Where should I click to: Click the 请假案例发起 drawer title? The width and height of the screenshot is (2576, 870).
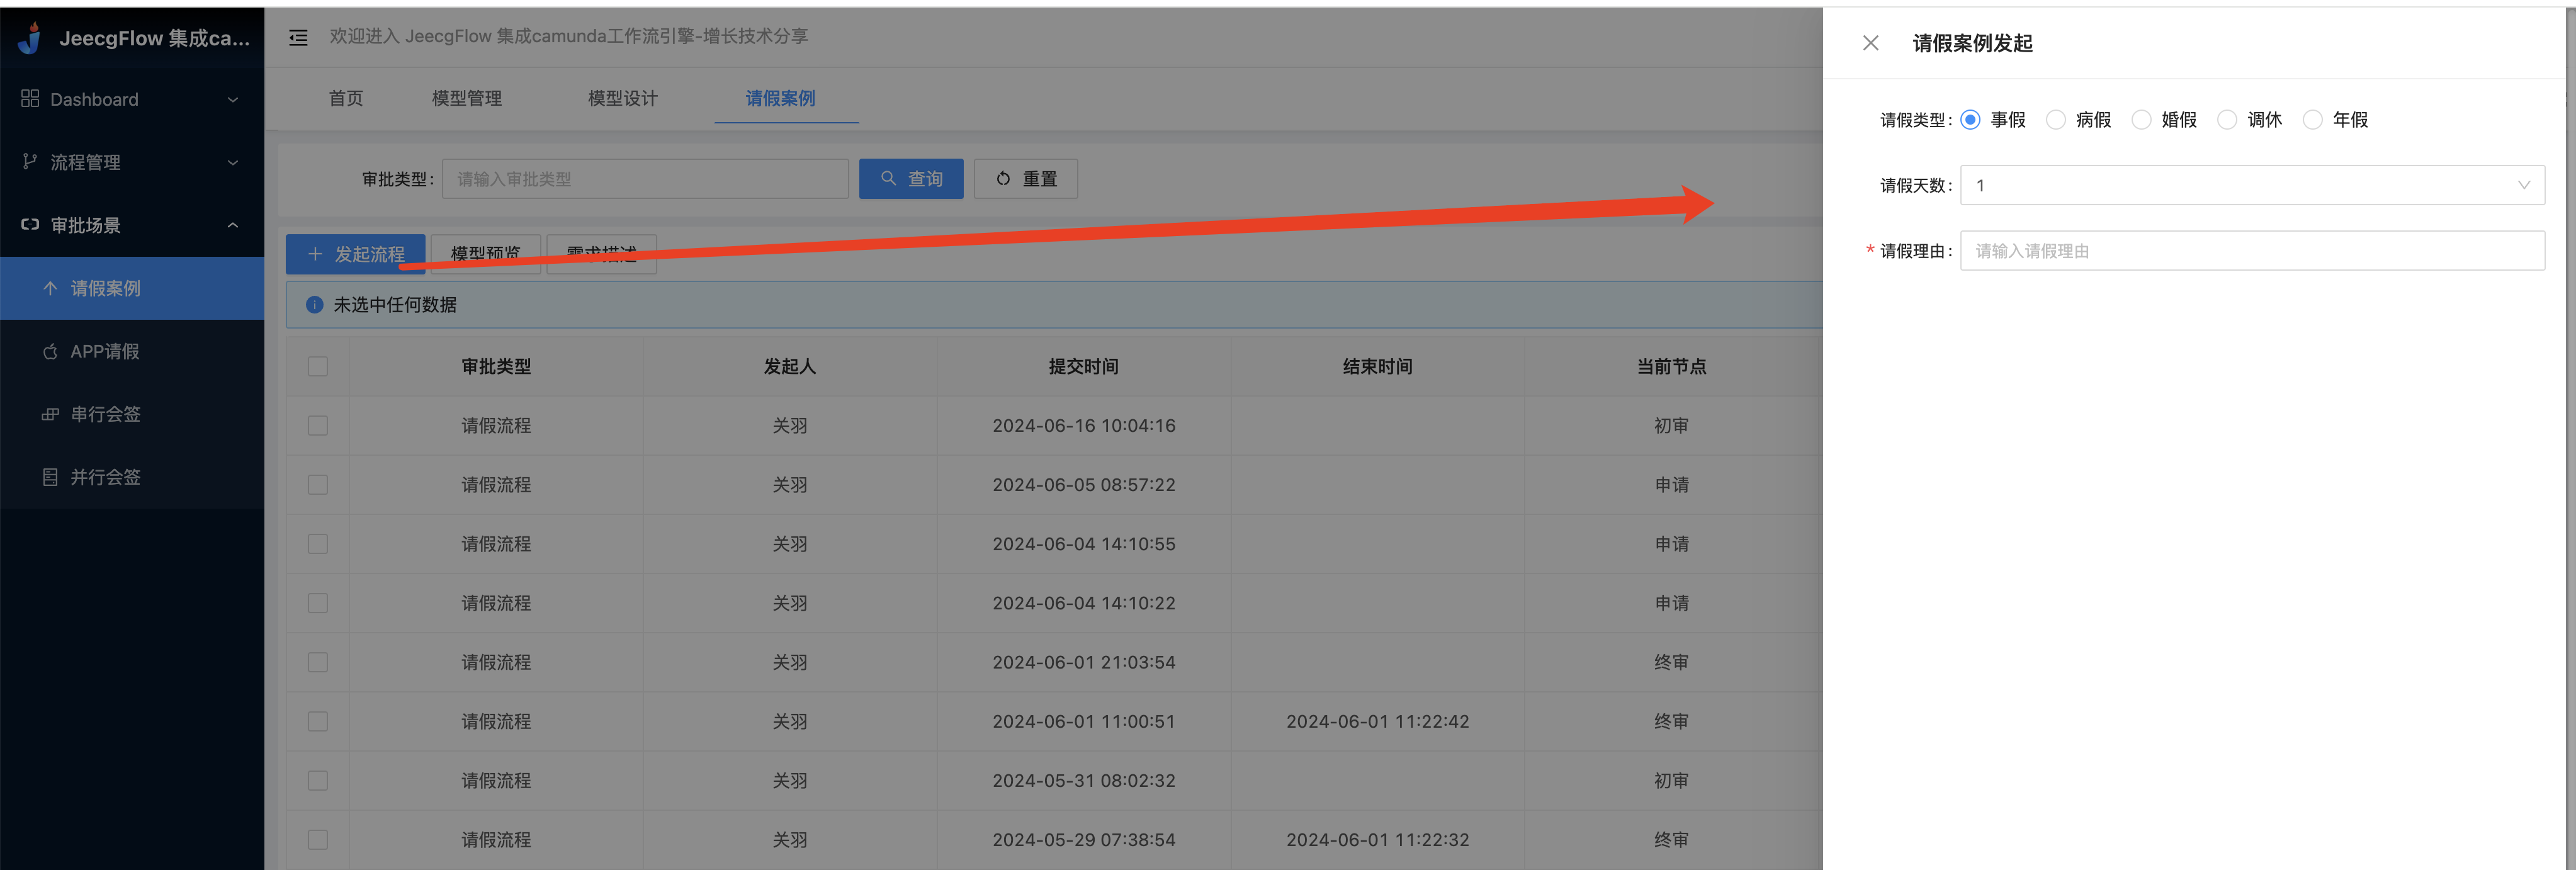click(x=1973, y=43)
